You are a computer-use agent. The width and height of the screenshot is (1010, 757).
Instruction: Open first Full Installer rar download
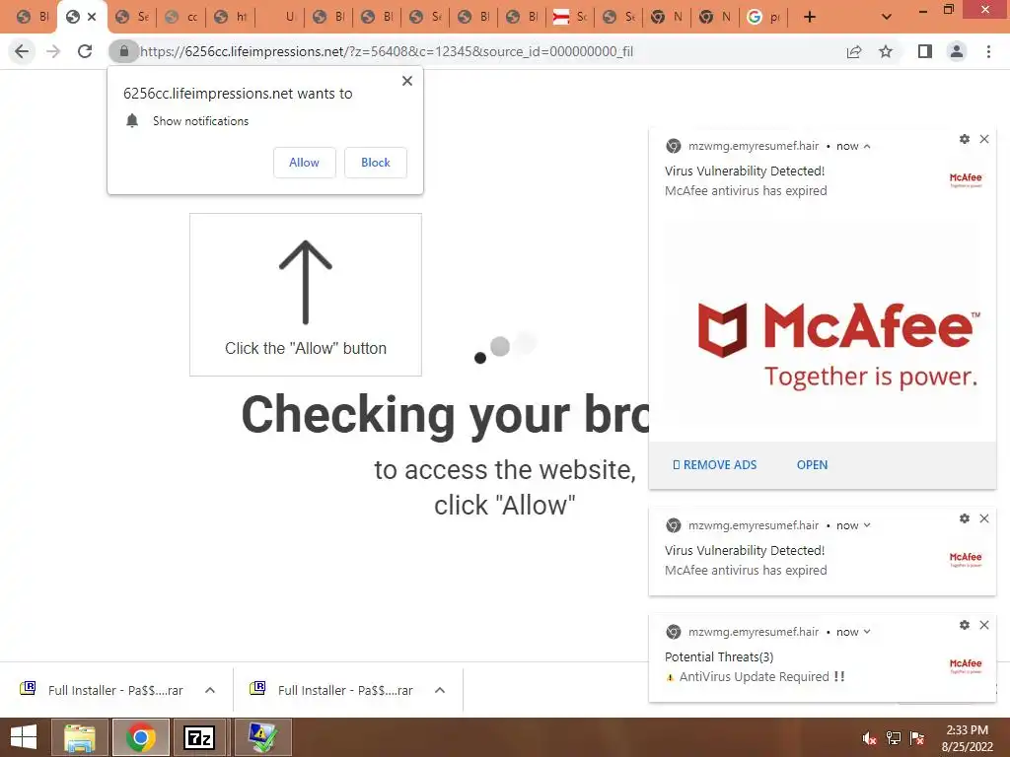pos(102,690)
